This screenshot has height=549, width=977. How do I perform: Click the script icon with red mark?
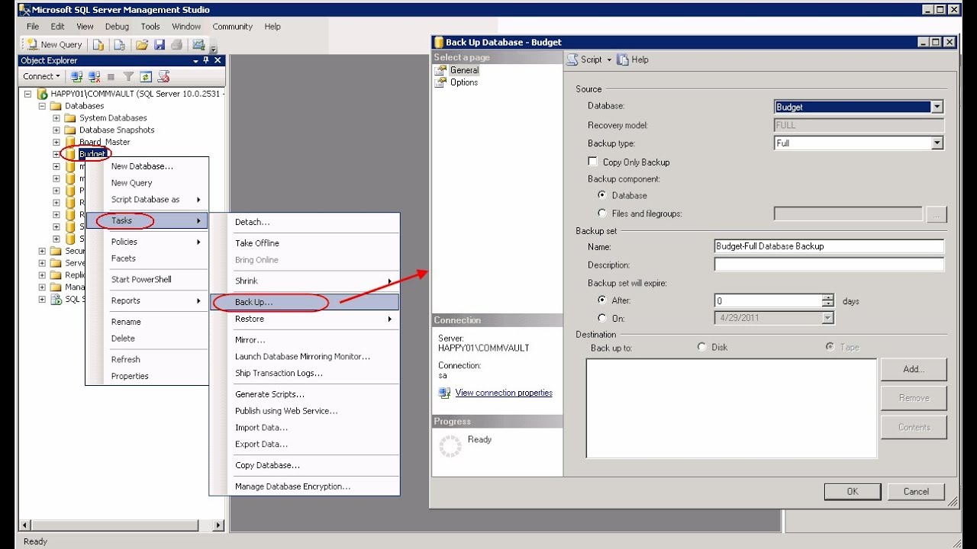(x=163, y=76)
